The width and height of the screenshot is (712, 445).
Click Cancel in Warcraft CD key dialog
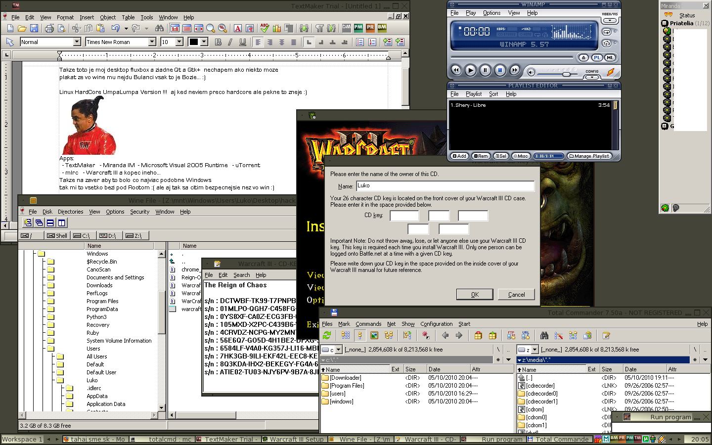pos(517,294)
